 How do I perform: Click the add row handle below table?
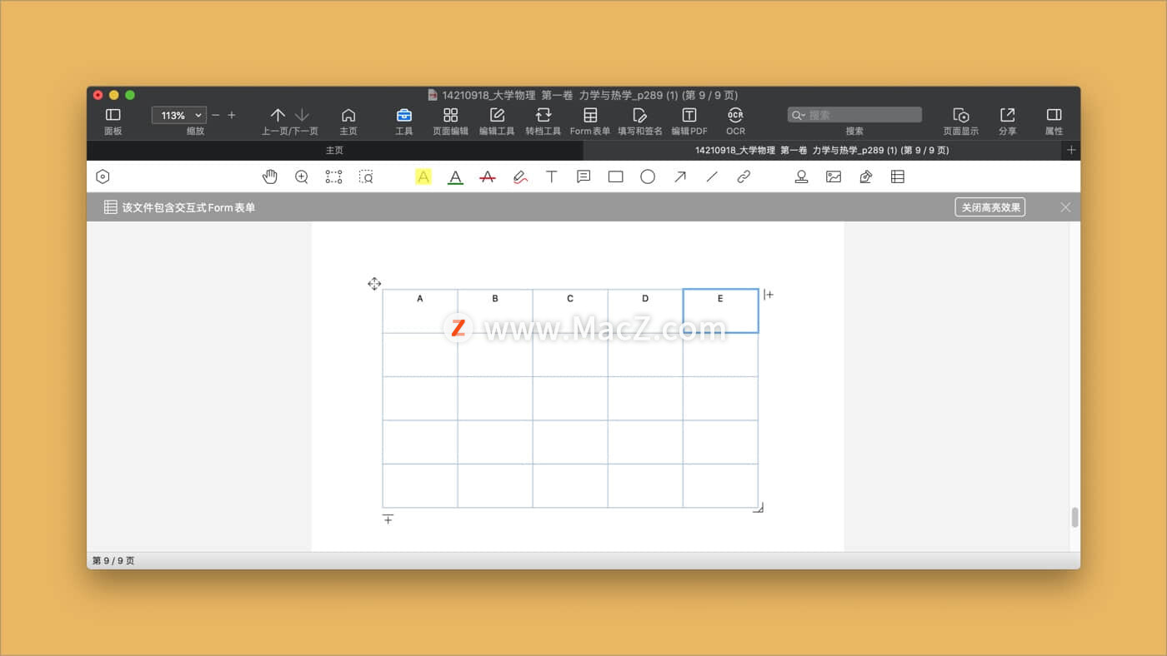tap(388, 519)
